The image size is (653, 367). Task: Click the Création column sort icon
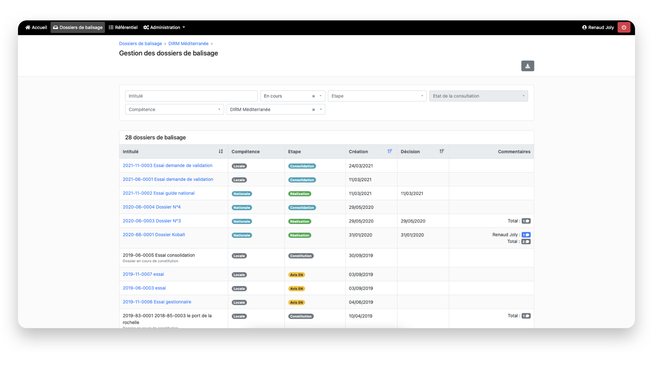click(390, 152)
